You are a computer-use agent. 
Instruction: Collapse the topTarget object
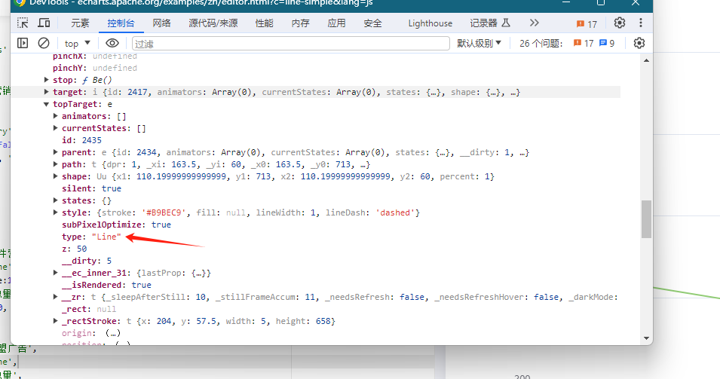[47, 104]
